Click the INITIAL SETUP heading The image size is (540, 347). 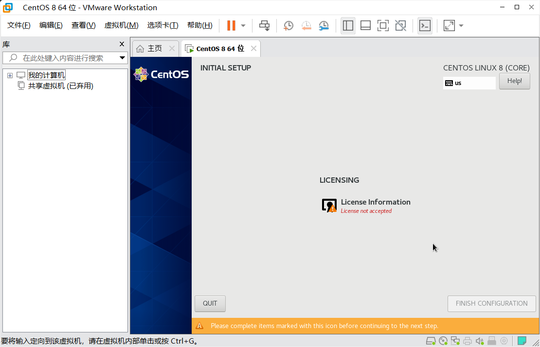point(226,68)
